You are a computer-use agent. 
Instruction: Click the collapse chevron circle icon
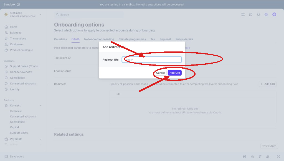coord(278,157)
